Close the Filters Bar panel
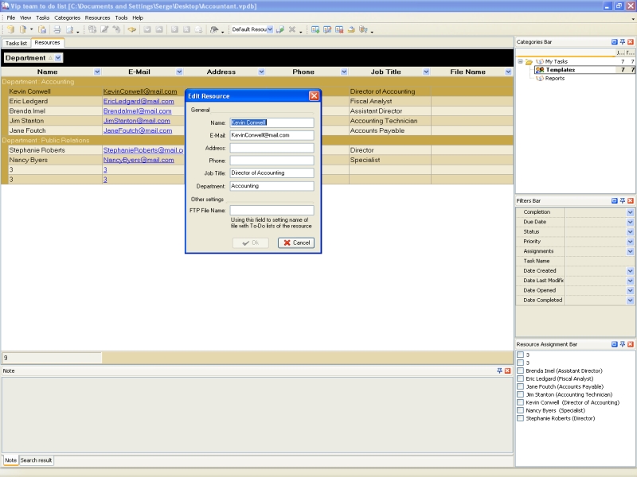 [631, 201]
